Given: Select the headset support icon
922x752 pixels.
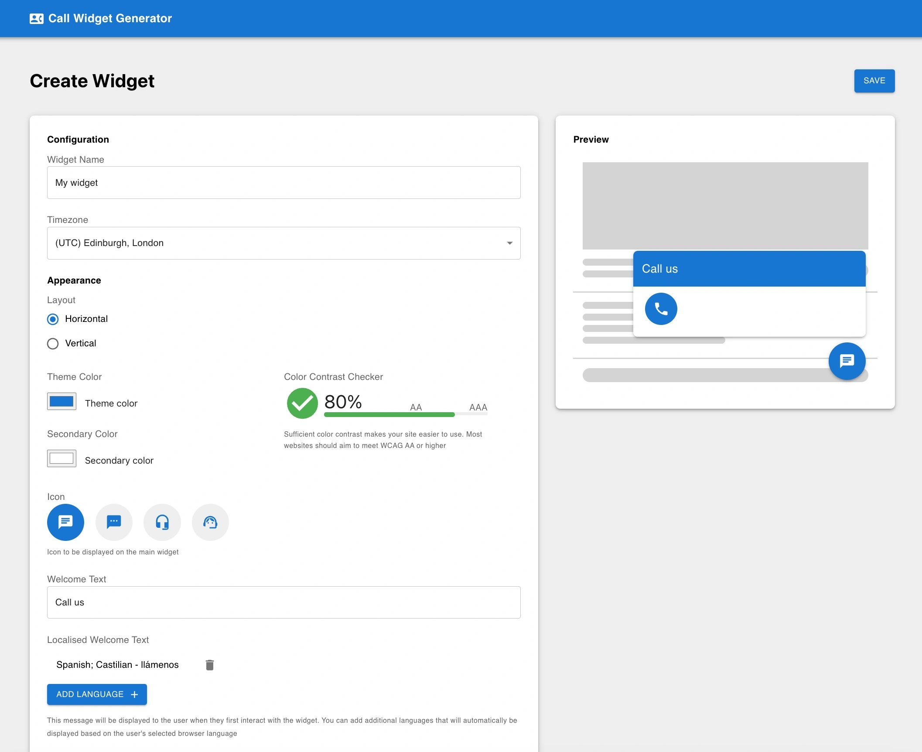Looking at the screenshot, I should tap(161, 522).
